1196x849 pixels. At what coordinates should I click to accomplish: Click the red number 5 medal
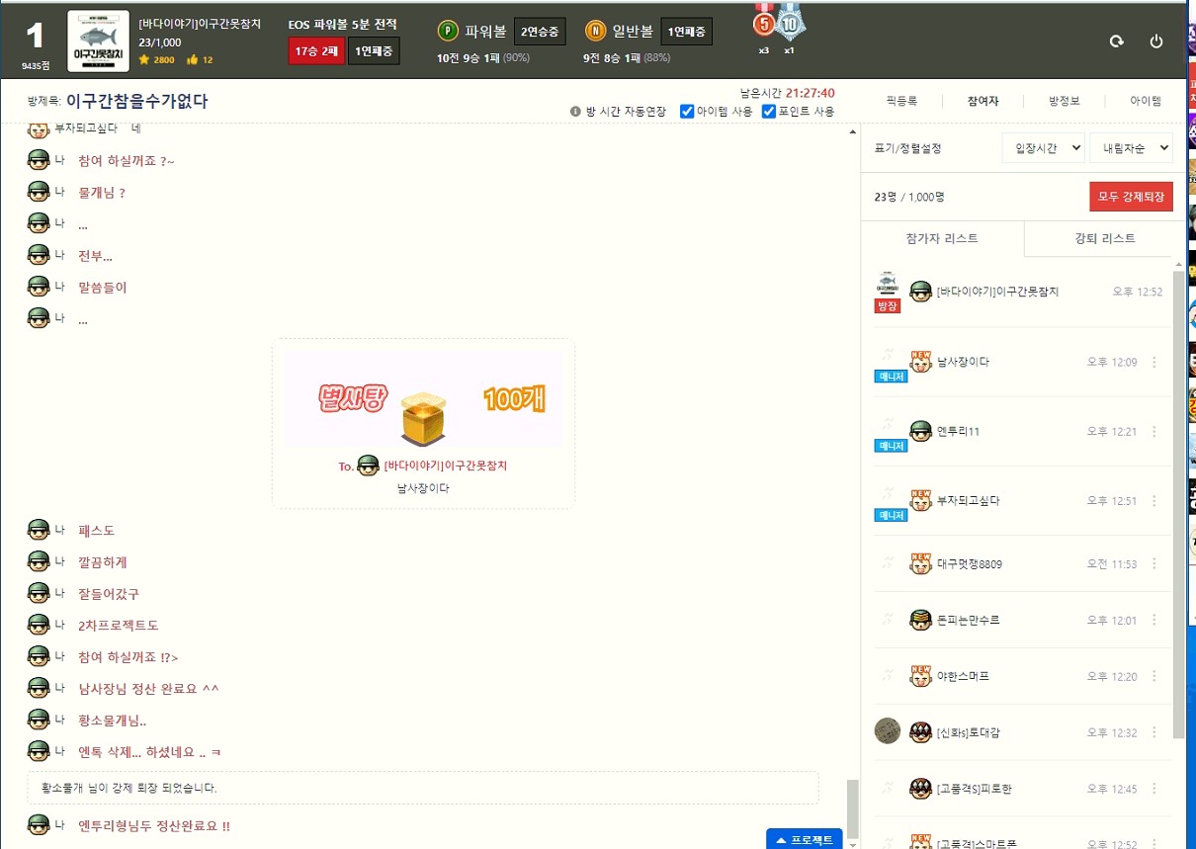coord(763,22)
